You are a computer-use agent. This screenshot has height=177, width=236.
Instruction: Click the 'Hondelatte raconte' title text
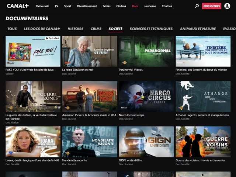click(74, 160)
